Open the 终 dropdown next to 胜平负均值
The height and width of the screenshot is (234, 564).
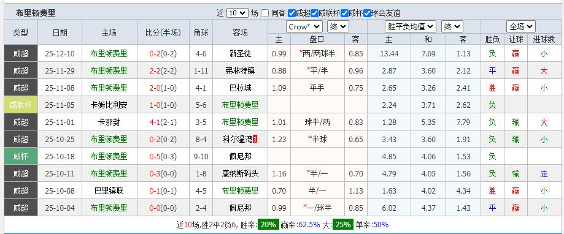(452, 26)
